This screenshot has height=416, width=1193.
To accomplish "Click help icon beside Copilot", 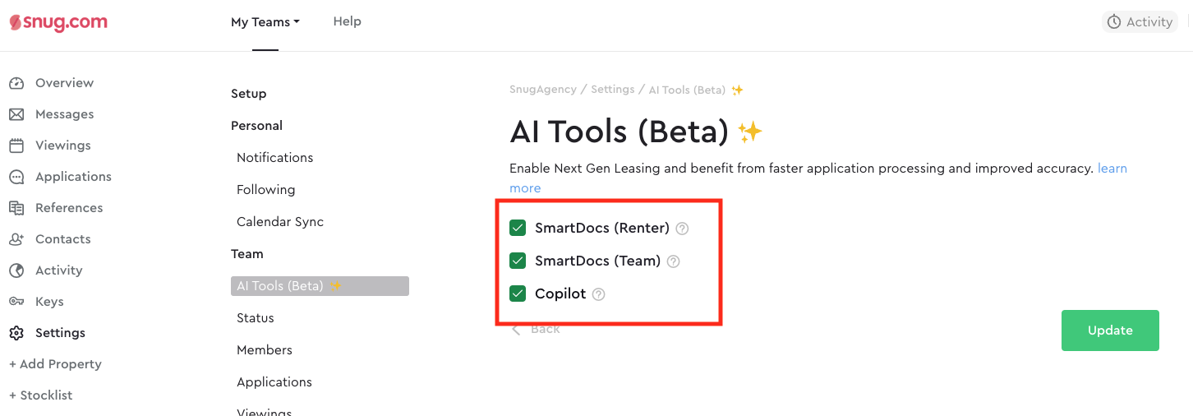I will coord(599,294).
